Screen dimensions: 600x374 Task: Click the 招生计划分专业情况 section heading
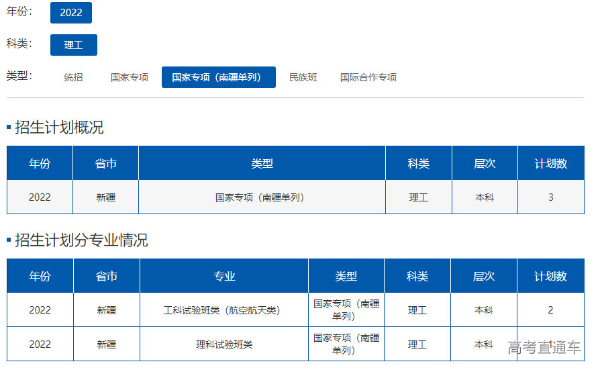coord(81,240)
